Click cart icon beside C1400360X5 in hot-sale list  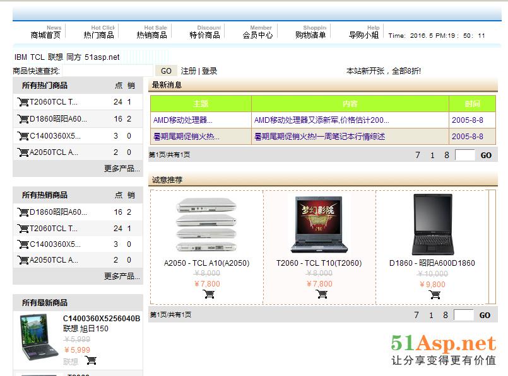point(23,244)
